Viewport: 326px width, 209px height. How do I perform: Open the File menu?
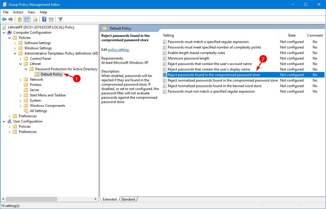6,12
